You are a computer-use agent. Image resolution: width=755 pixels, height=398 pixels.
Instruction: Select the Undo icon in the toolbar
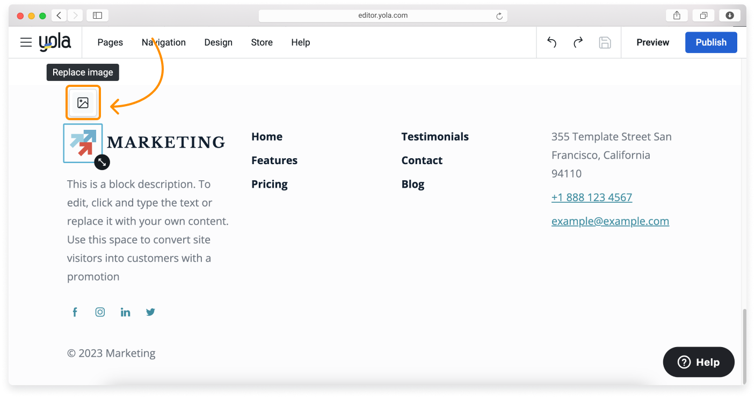click(551, 42)
